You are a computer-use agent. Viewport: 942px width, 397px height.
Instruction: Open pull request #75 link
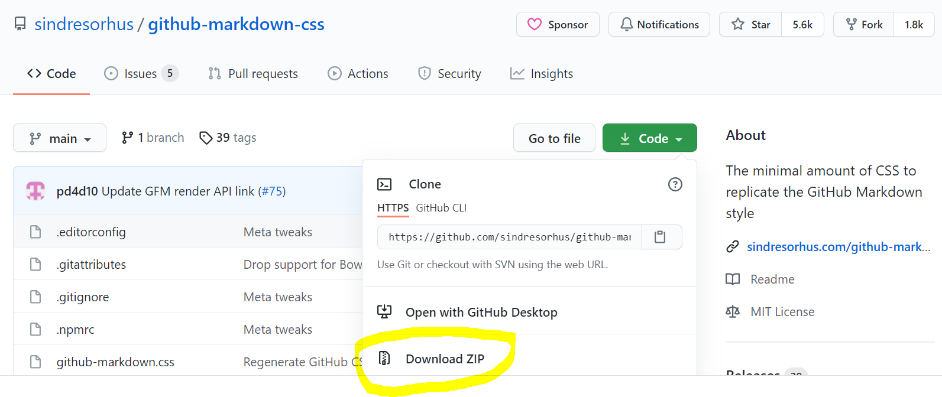pos(272,191)
